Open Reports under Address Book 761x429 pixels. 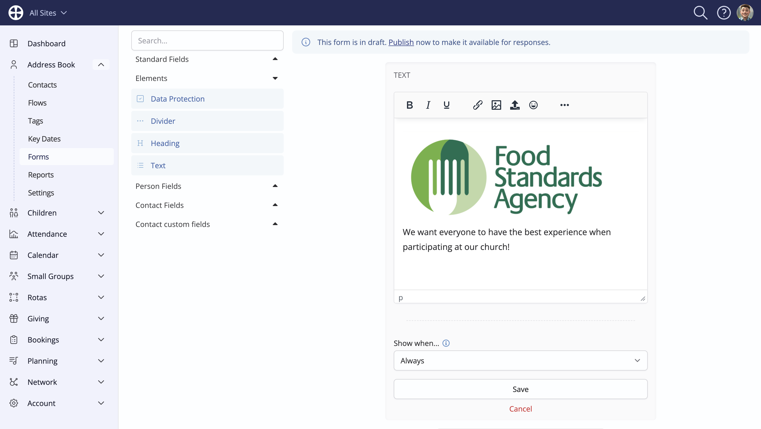point(41,175)
